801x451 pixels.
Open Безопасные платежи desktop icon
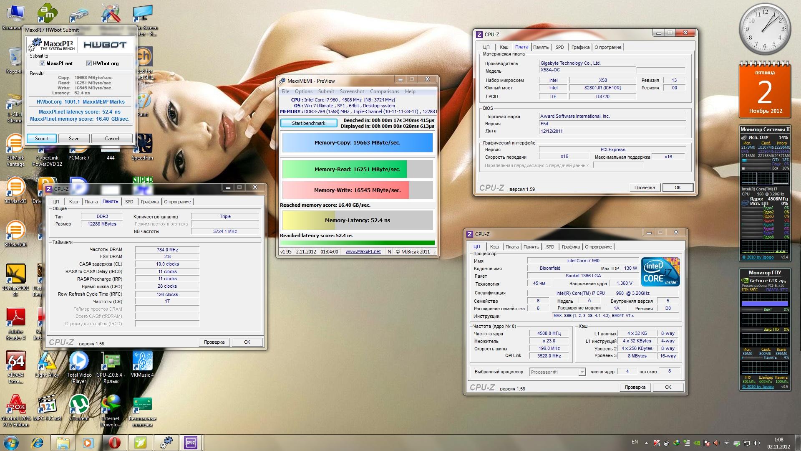point(142,411)
